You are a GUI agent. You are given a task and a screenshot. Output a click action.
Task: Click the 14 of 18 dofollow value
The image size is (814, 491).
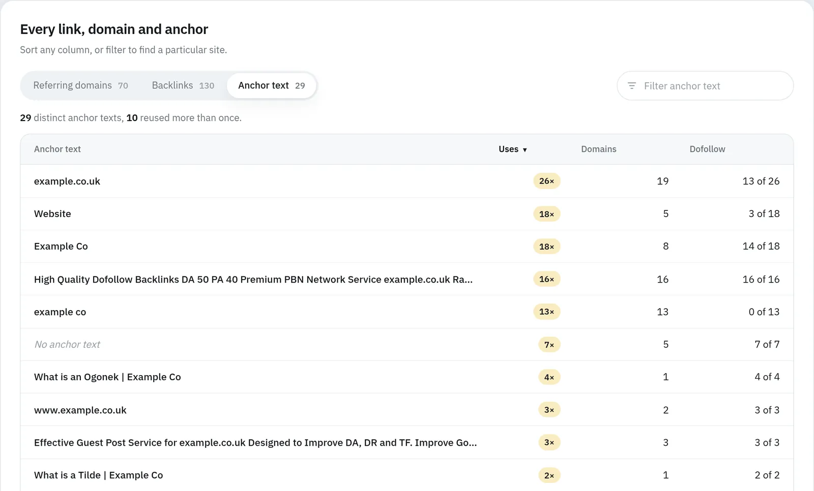[x=761, y=247]
